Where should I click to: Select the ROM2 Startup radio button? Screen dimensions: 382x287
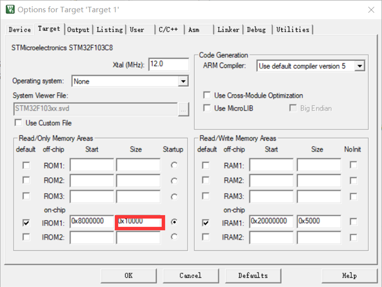(174, 181)
